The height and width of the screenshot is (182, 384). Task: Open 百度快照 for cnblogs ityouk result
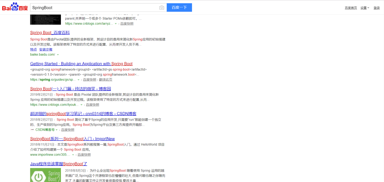coord(93,105)
